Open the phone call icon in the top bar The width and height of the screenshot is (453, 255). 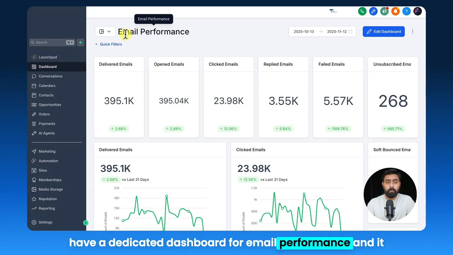coord(362,11)
